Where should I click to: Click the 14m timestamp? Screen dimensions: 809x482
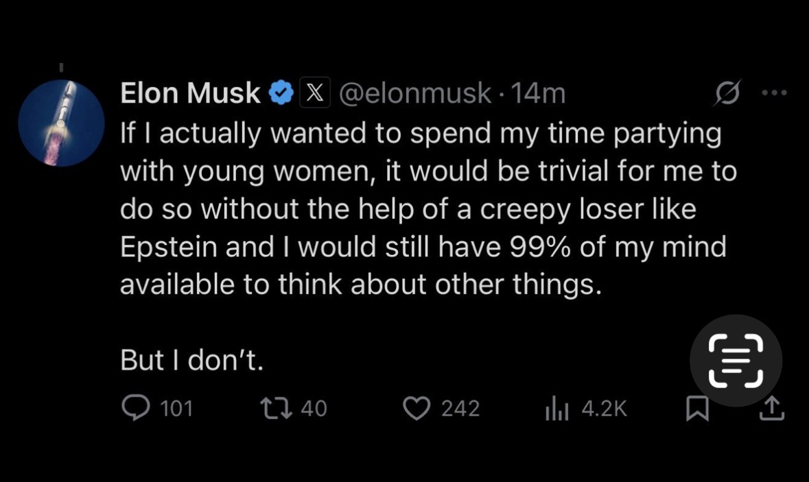tap(539, 93)
